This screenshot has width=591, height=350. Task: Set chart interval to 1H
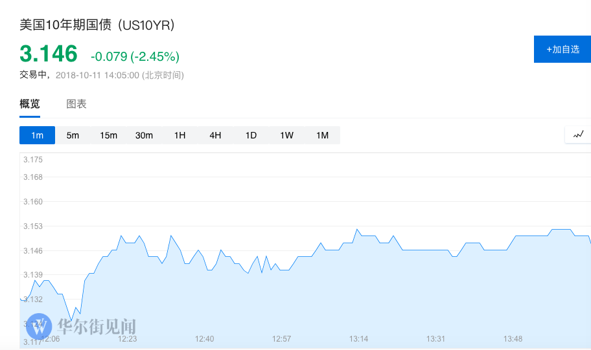coord(180,135)
